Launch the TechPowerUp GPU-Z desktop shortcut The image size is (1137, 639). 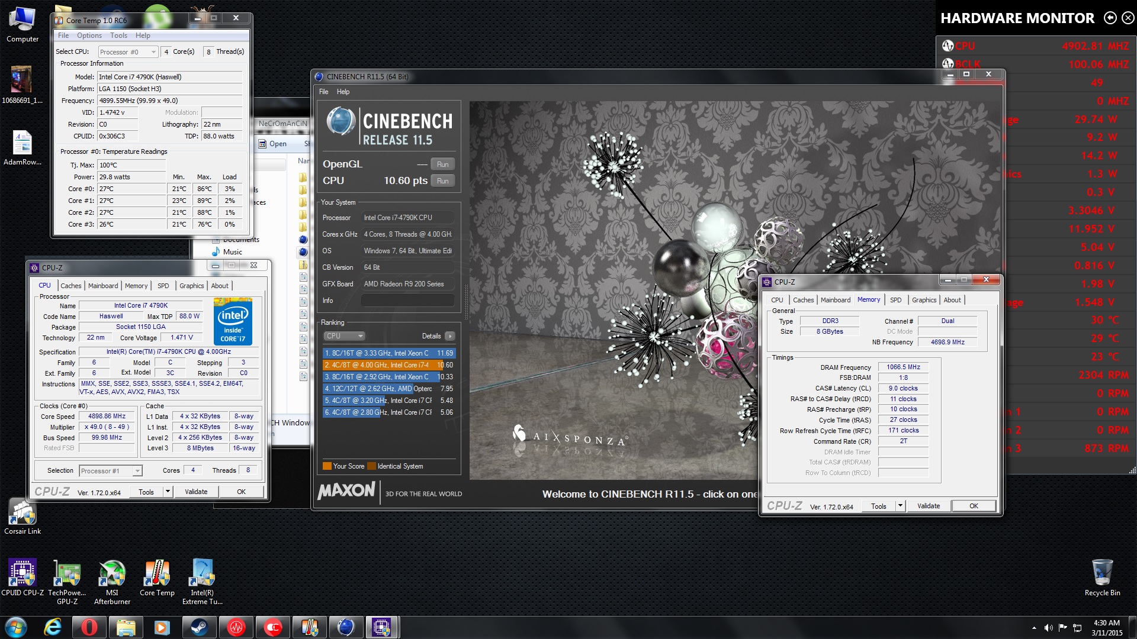[x=67, y=582]
